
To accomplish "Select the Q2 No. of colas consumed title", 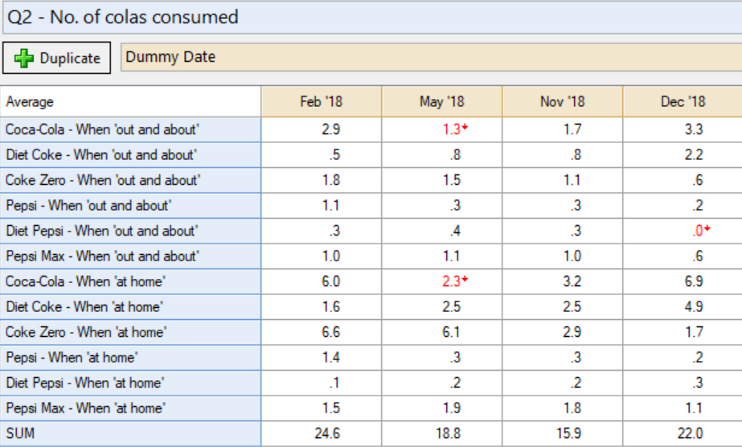I will (123, 17).
